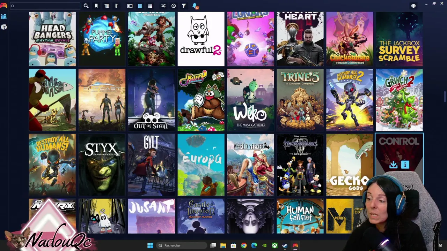
Task: Select the ghost character game cover
Action: pos(102,216)
